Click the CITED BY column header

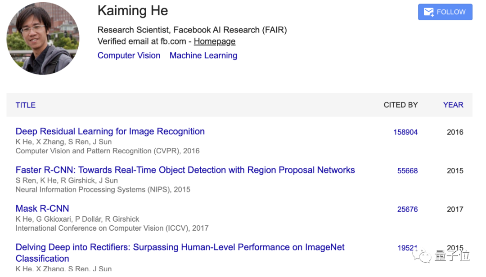[x=400, y=105]
